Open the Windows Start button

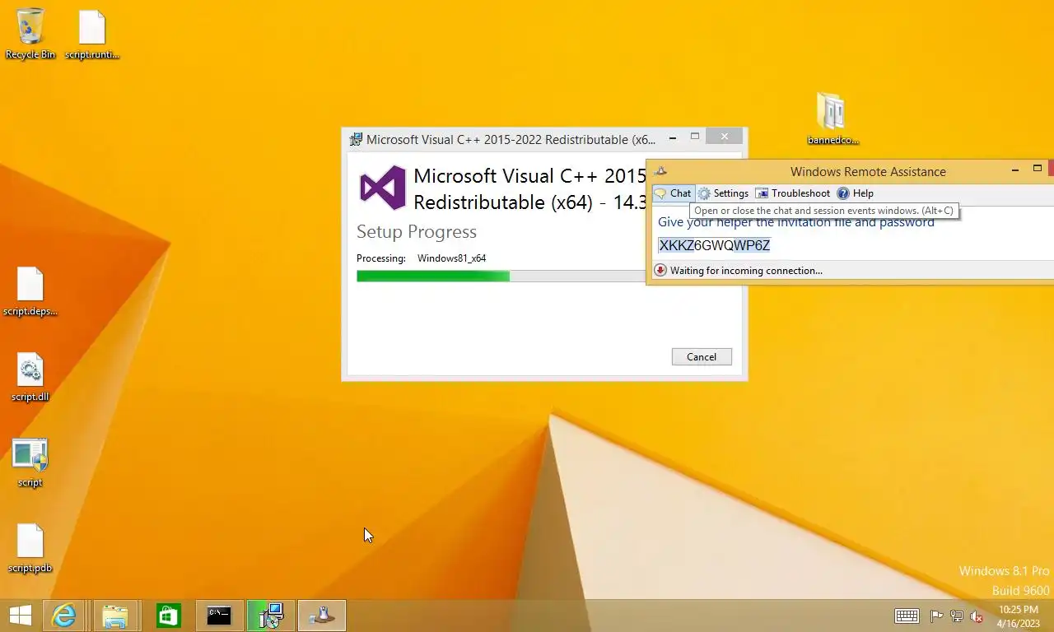pos(21,615)
